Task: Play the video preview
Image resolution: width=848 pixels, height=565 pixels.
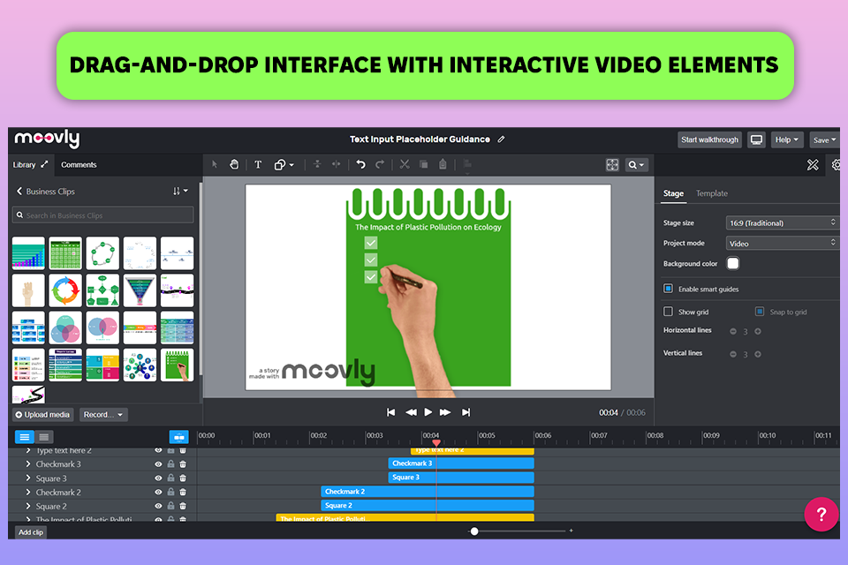Action: coord(428,412)
